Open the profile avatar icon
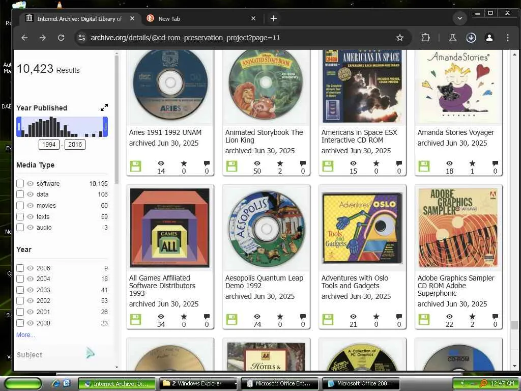The height and width of the screenshot is (391, 521). point(489,38)
